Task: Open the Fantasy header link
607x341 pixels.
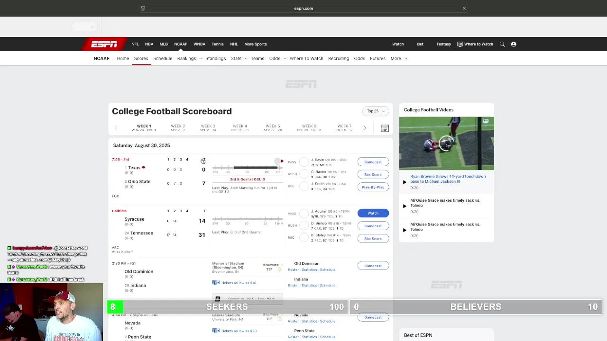Action: click(x=444, y=44)
